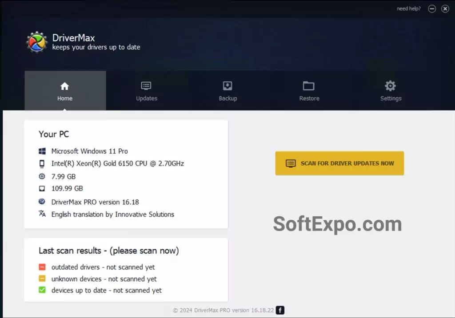455x318 pixels.
Task: Click the Facebook icon in the footer
Action: pyautogui.click(x=280, y=310)
